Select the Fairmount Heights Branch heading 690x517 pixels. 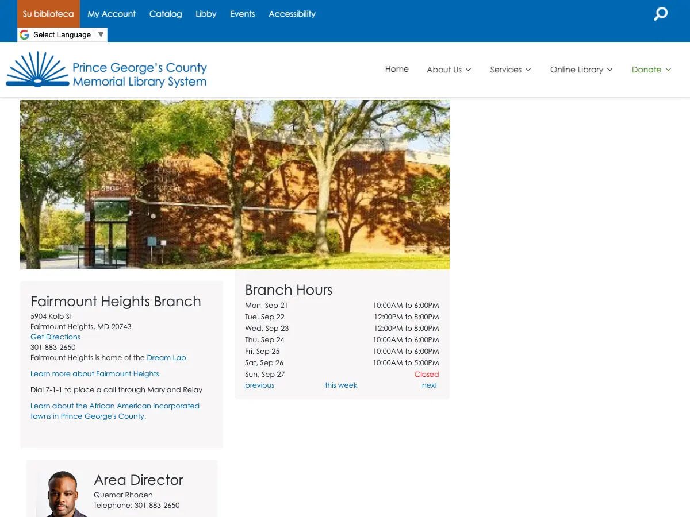pyautogui.click(x=116, y=302)
